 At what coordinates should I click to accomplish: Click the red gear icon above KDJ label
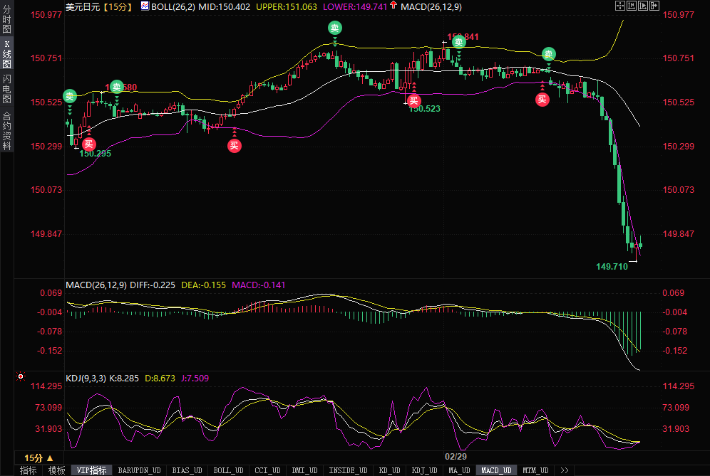pyautogui.click(x=21, y=376)
